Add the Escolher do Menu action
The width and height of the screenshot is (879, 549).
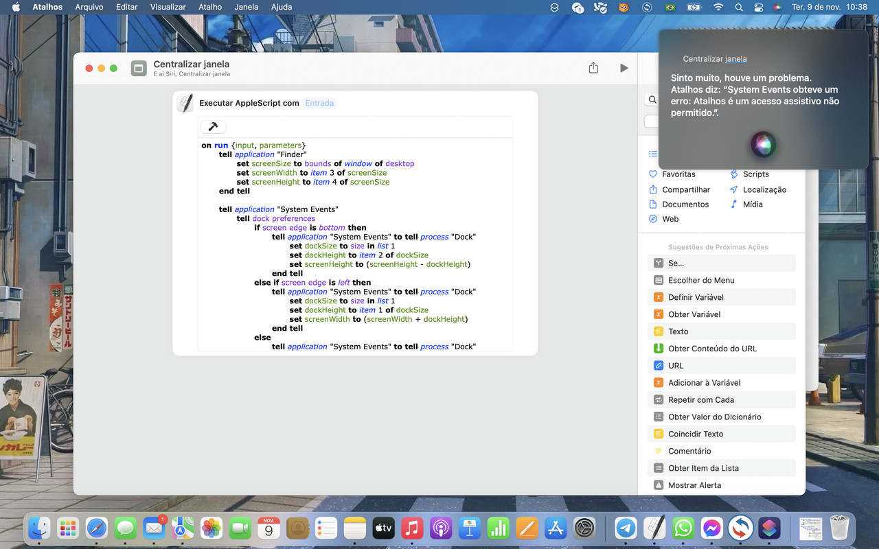[722, 280]
